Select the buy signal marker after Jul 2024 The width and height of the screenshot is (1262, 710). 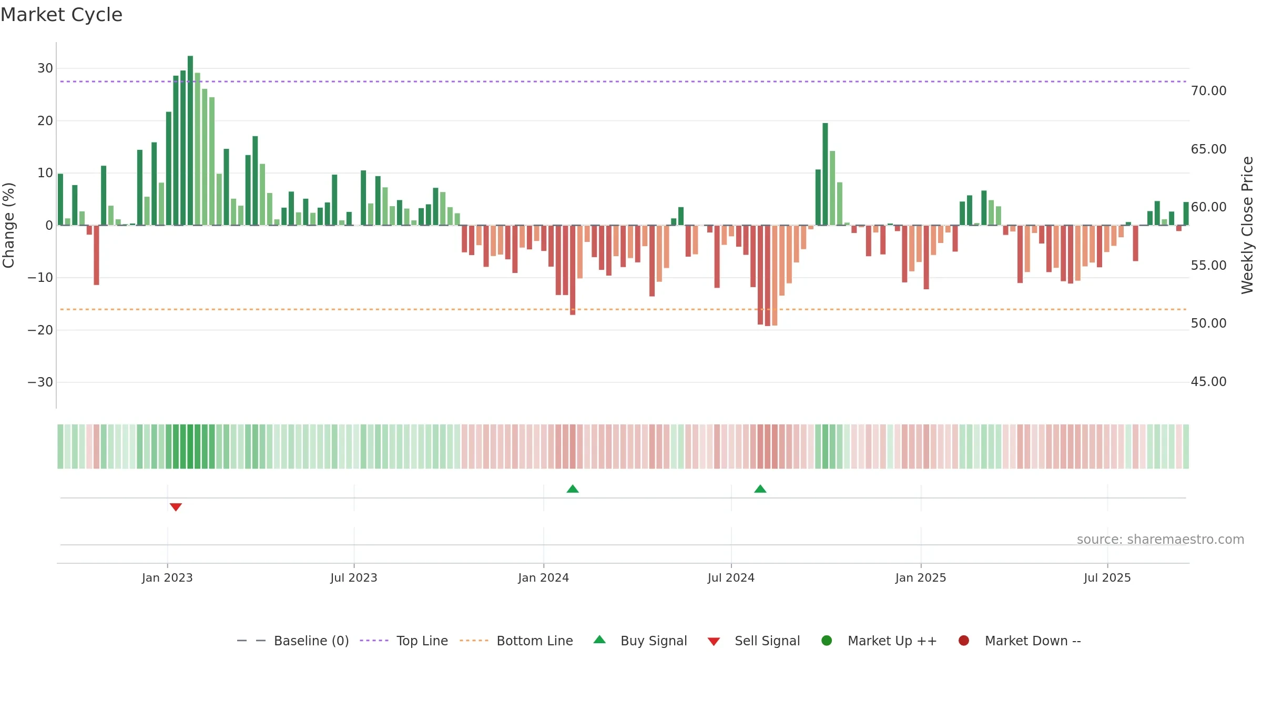coord(760,489)
